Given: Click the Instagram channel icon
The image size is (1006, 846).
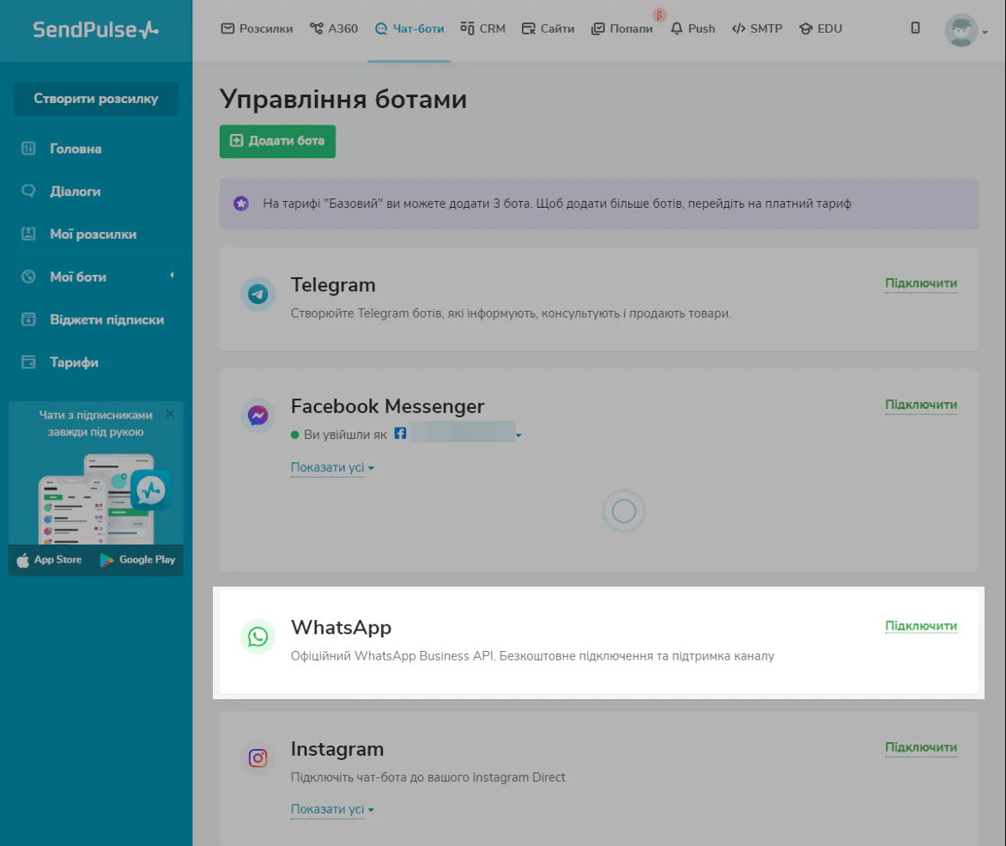Looking at the screenshot, I should (258, 758).
